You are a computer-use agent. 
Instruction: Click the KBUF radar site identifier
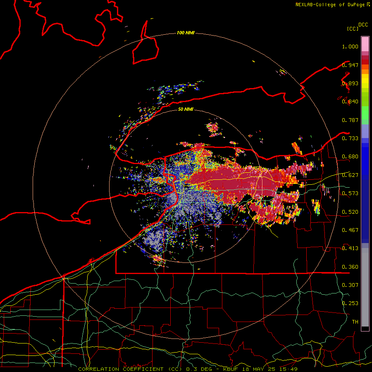[231, 369]
